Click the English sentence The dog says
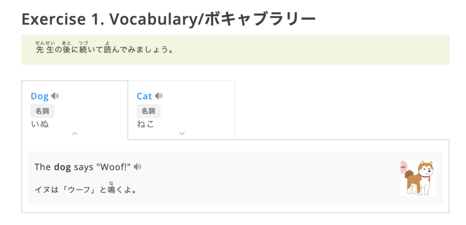 pos(82,167)
